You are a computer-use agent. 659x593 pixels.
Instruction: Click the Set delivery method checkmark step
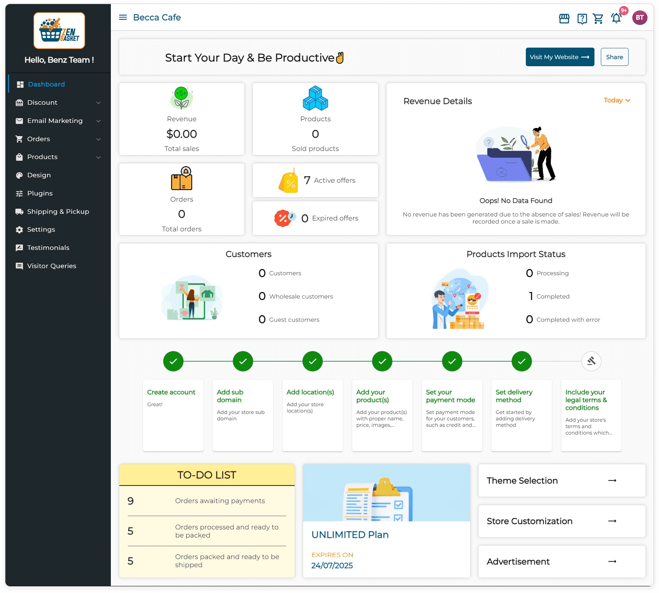[x=521, y=361]
